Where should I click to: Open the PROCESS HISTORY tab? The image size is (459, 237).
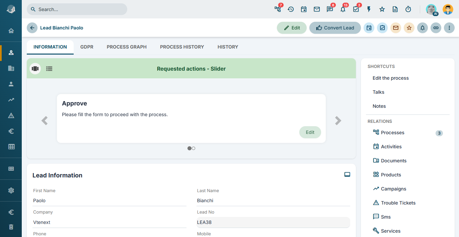[x=182, y=47]
